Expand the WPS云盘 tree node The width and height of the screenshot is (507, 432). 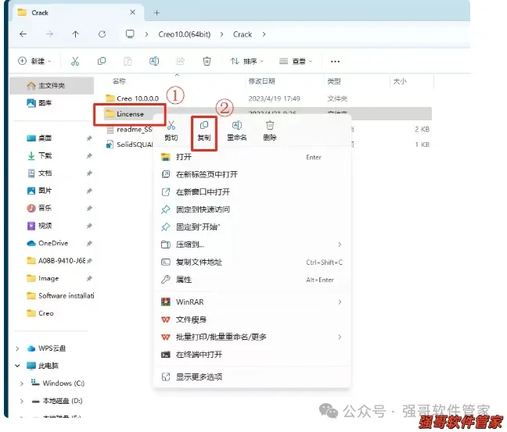point(17,348)
